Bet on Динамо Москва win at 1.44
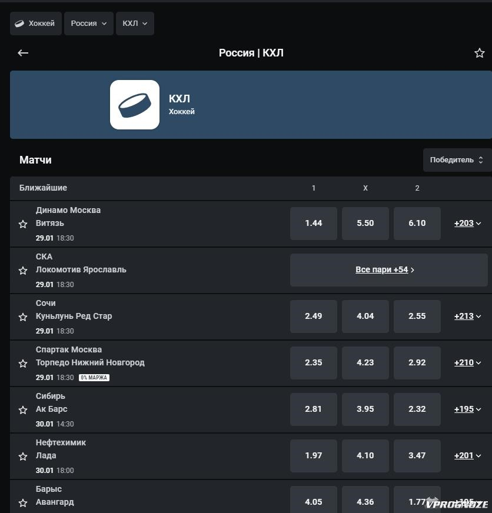The width and height of the screenshot is (492, 513). coord(314,224)
